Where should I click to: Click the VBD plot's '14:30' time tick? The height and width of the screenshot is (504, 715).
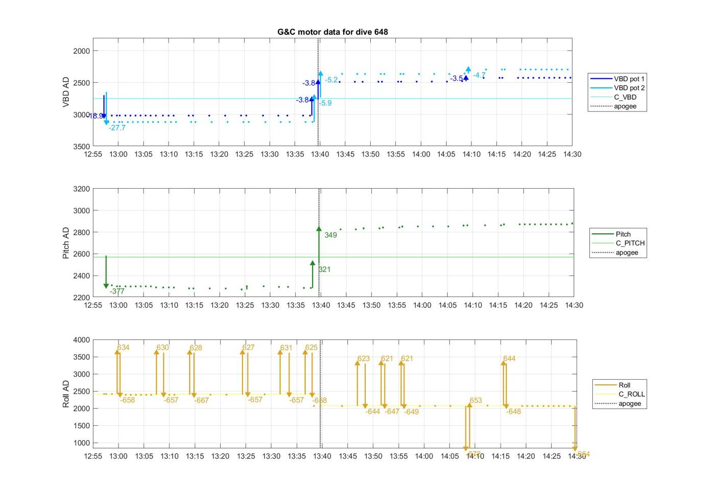[573, 154]
